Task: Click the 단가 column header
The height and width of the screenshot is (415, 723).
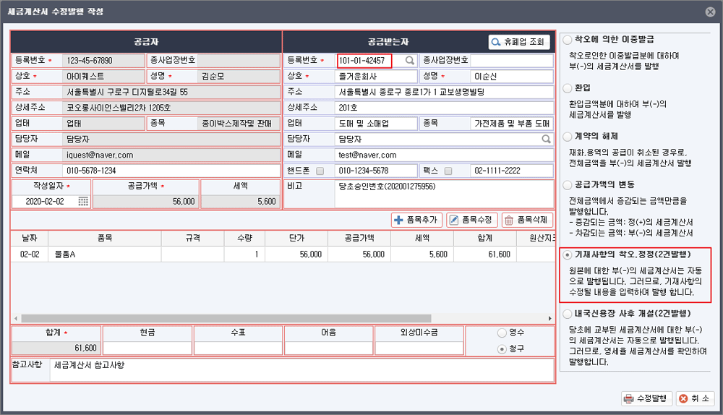Action: click(296, 239)
